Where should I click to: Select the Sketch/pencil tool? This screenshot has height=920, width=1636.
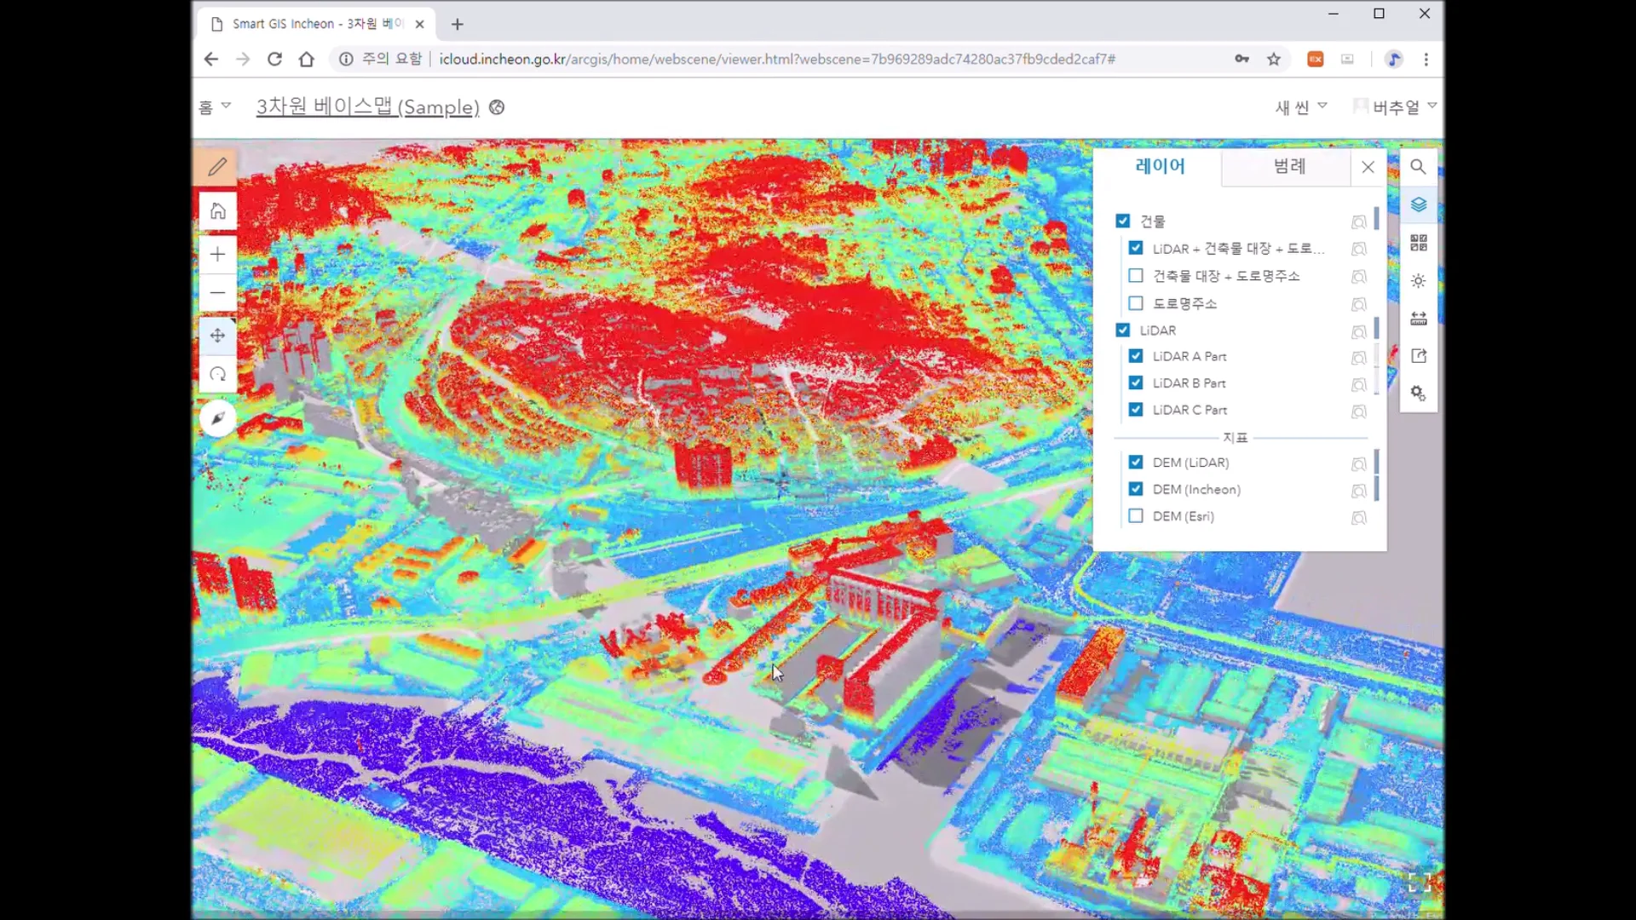218,167
